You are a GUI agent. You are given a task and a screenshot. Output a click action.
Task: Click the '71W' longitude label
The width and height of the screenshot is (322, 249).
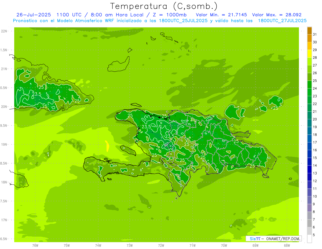(x=192, y=245)
